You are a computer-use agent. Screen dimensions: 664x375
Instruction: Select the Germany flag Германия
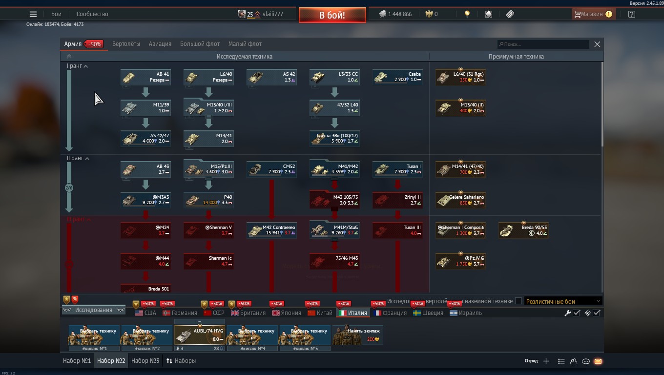click(x=180, y=313)
